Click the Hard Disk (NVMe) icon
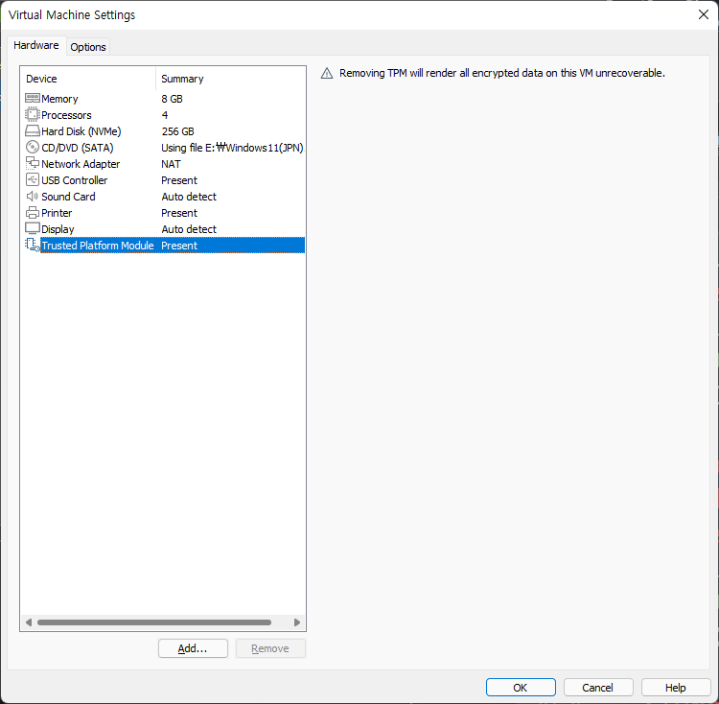This screenshot has width=719, height=704. click(x=32, y=130)
